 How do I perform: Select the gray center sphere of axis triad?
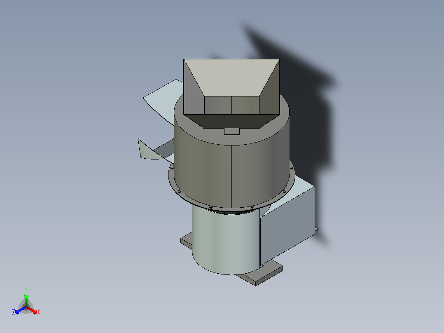click(x=26, y=307)
